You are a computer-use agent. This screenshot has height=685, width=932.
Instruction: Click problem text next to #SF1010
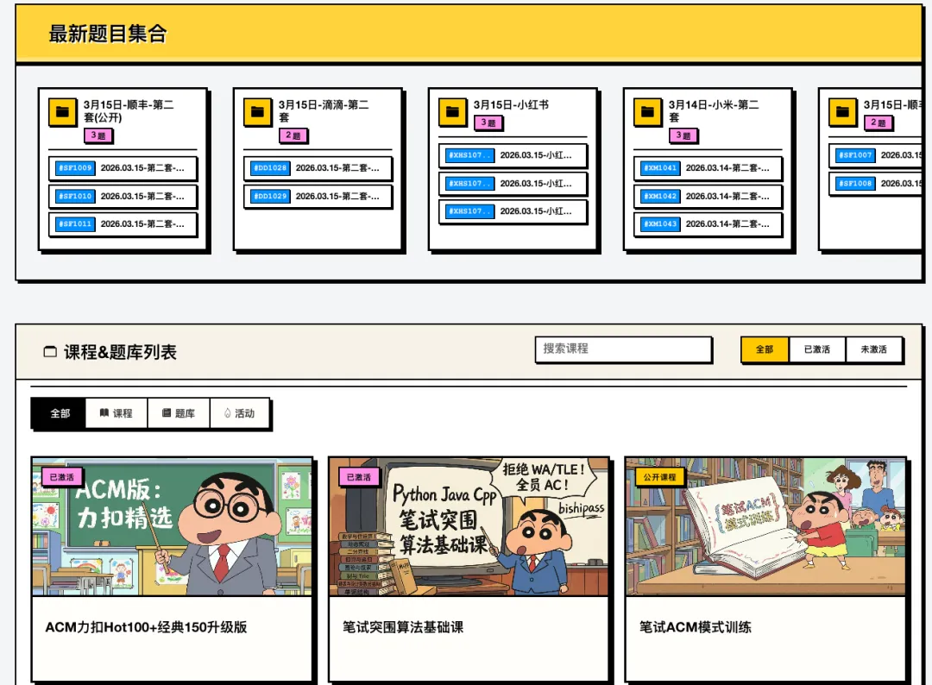142,196
